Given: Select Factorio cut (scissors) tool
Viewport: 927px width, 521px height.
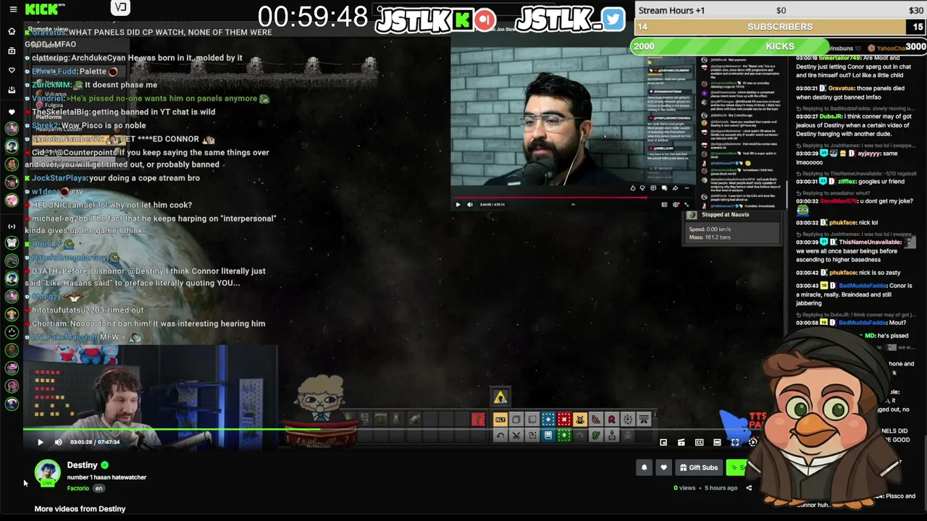Looking at the screenshot, I should pos(516,435).
